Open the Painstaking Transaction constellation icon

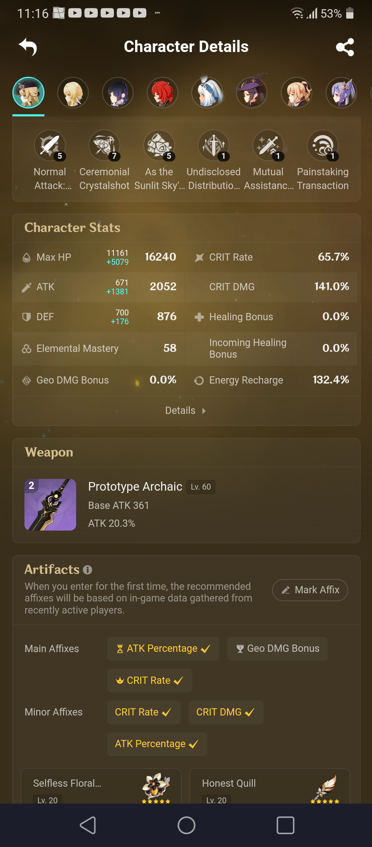(323, 146)
